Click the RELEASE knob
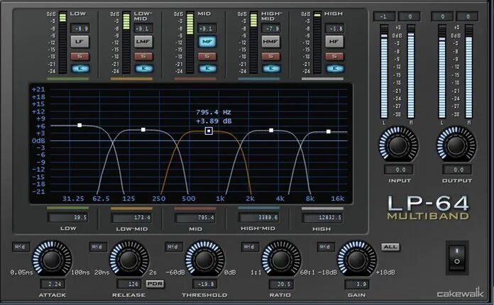The image size is (494, 305). (x=129, y=260)
